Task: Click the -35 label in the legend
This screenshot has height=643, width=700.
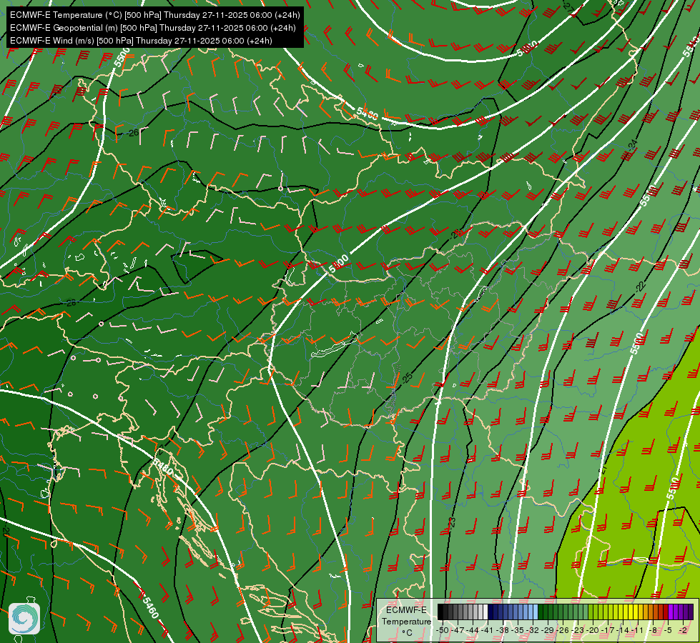Action: (x=518, y=631)
